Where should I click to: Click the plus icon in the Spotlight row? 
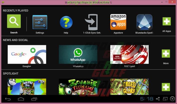pos(166,87)
